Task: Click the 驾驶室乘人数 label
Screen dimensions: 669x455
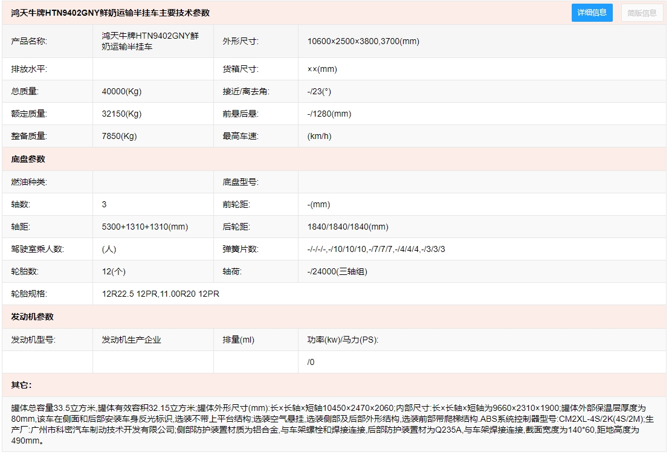Action: [x=37, y=249]
